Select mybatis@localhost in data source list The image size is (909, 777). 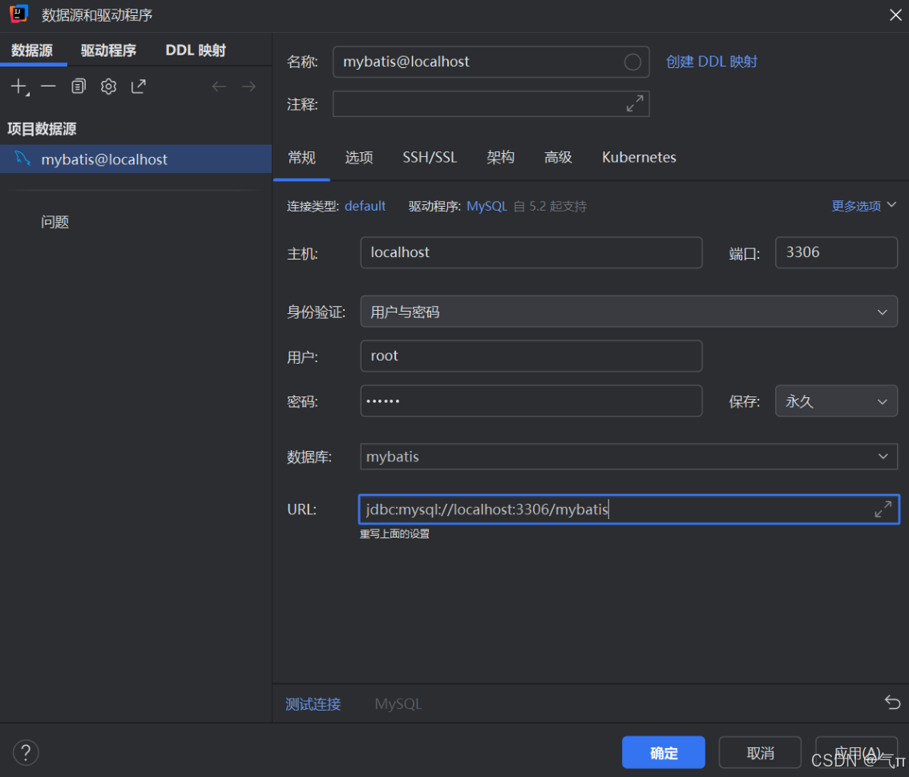click(x=135, y=159)
